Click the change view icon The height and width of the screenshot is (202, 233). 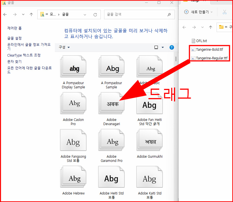click(x=156, y=47)
